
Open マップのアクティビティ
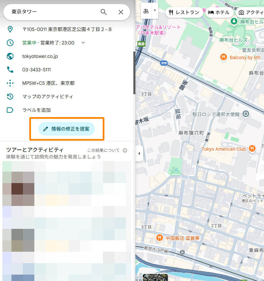(47, 97)
